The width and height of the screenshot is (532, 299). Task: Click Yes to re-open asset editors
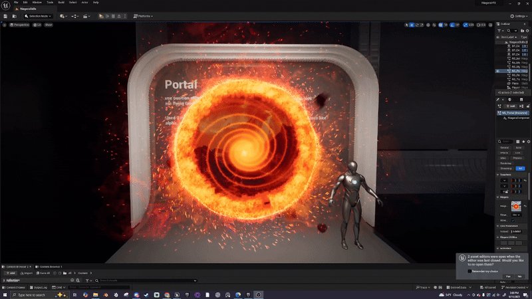[x=508, y=276]
